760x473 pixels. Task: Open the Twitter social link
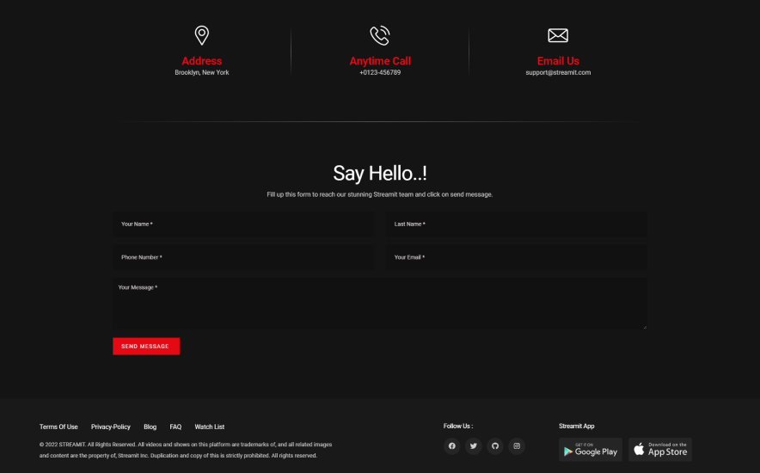click(x=474, y=446)
